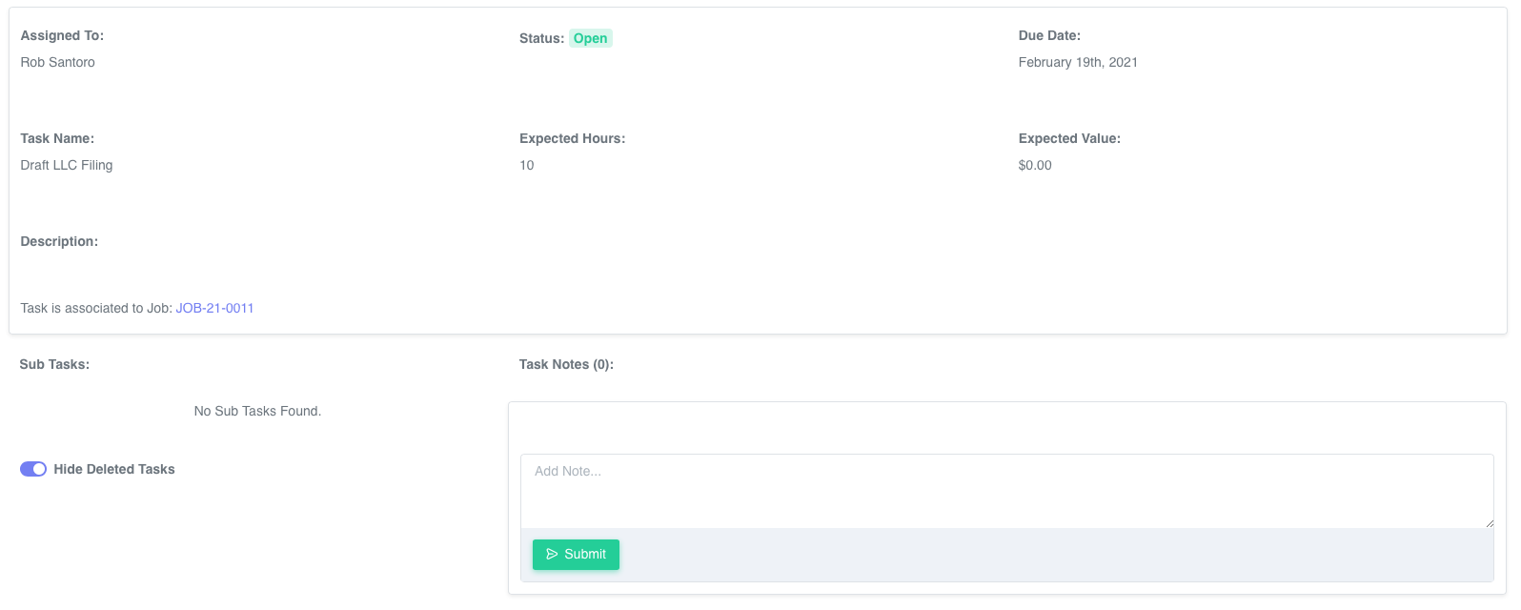
Task: Select the assignee name Rob Santoro
Action: 58,62
